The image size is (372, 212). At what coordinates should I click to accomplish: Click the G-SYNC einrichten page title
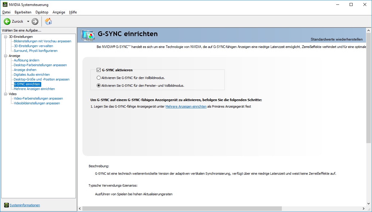128,34
